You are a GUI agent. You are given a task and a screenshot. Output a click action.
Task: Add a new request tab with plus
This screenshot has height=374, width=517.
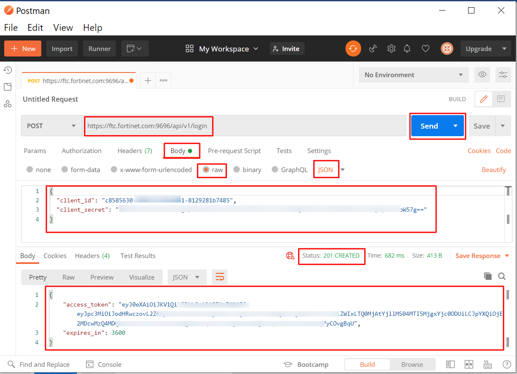[148, 81]
